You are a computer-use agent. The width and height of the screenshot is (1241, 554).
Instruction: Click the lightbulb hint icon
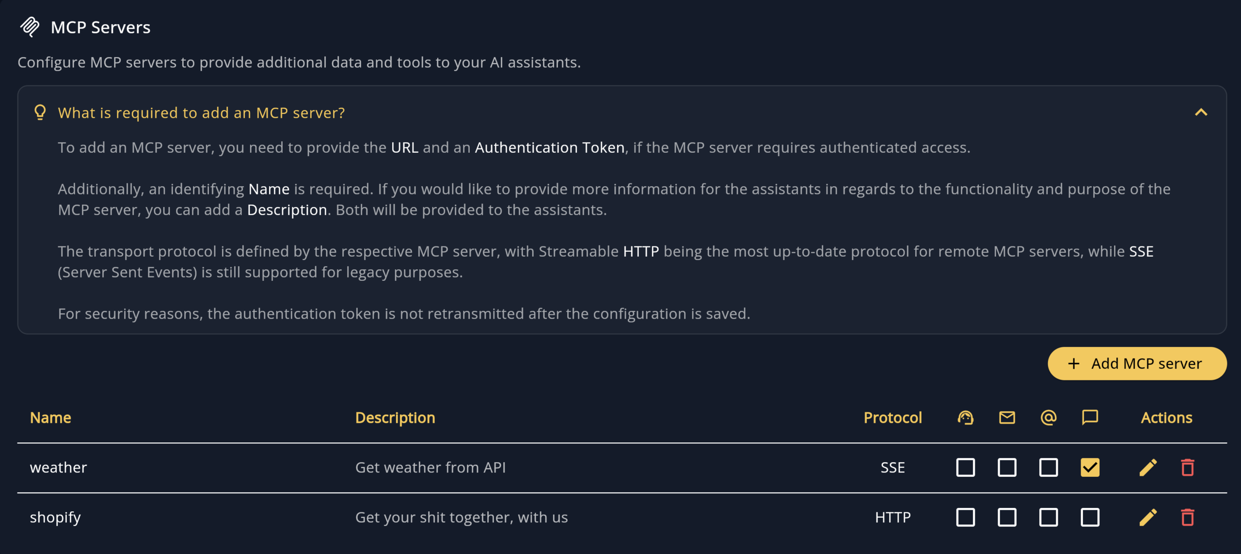tap(40, 113)
